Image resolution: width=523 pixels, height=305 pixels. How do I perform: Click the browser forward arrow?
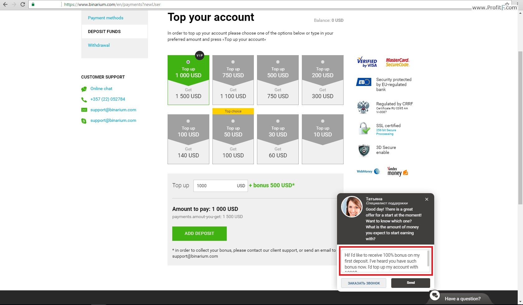14,4
